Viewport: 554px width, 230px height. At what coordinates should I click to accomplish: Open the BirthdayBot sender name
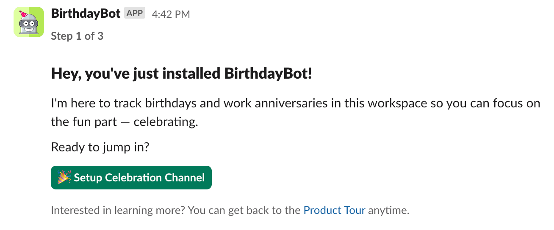[86, 14]
